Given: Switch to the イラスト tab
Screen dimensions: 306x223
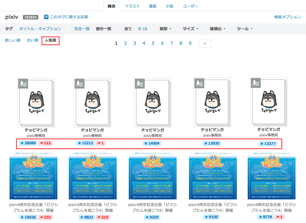Looking at the screenshot, I should 132,6.
